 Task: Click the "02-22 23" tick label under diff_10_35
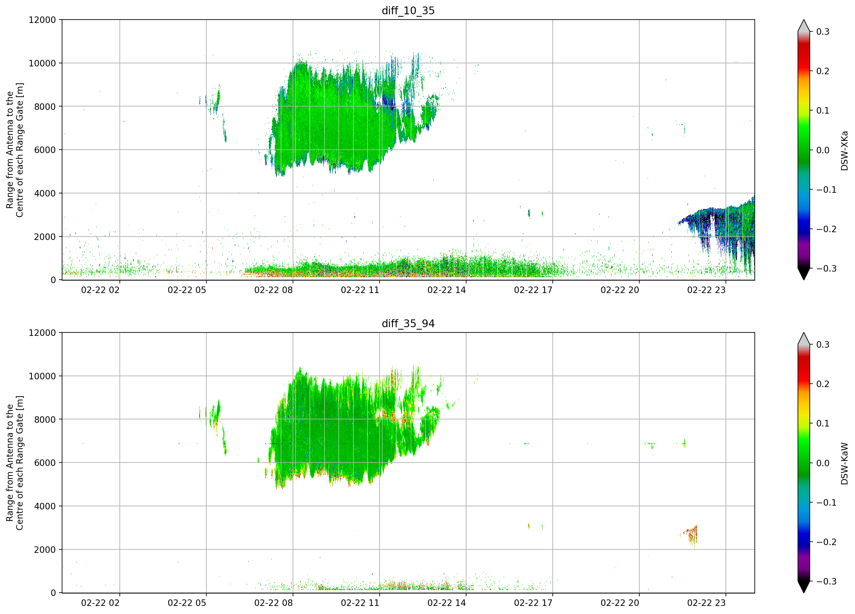706,290
